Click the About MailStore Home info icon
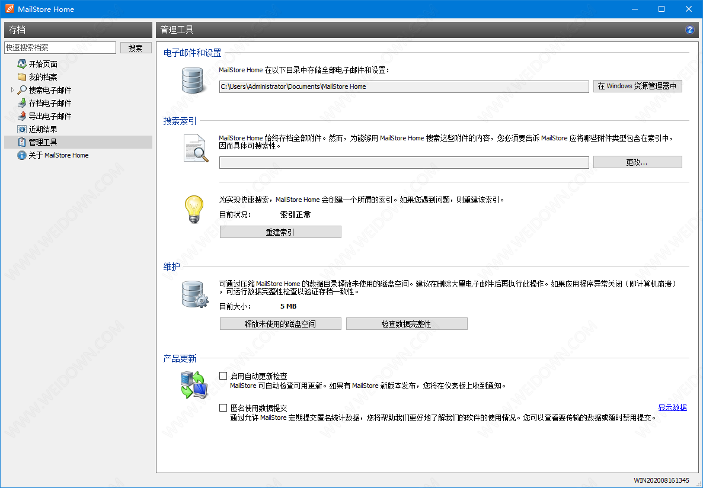703x488 pixels. [x=21, y=155]
